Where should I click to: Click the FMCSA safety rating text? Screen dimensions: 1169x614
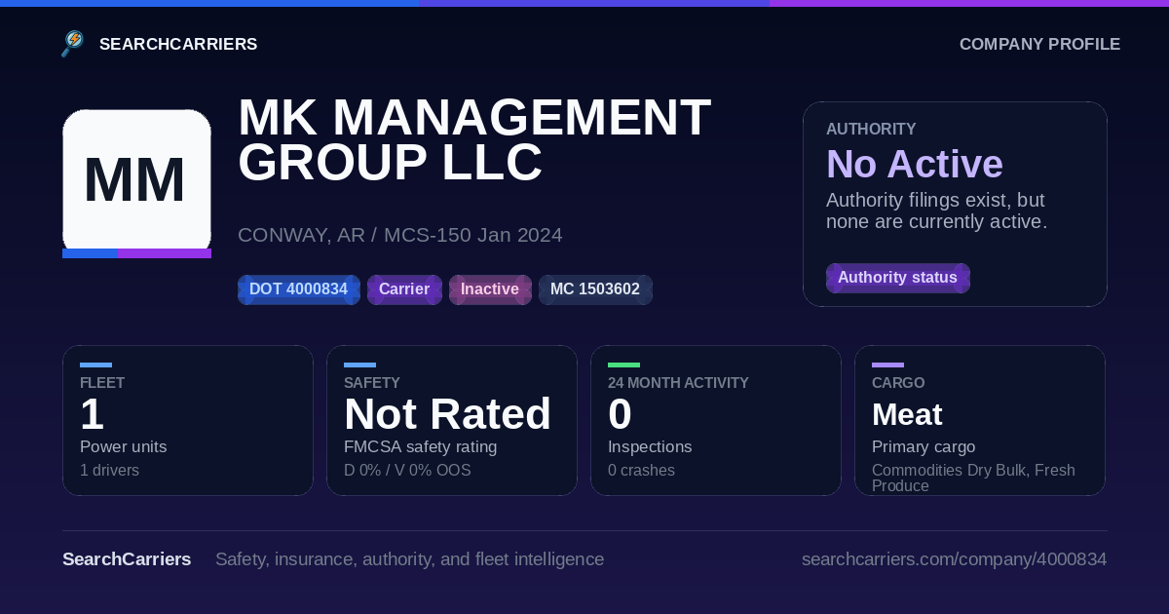(420, 447)
